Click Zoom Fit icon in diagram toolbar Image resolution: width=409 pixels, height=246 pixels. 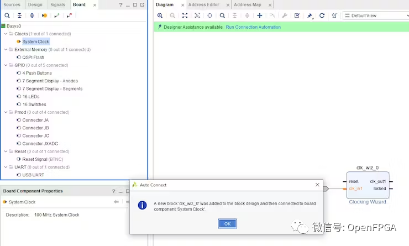pos(185,15)
